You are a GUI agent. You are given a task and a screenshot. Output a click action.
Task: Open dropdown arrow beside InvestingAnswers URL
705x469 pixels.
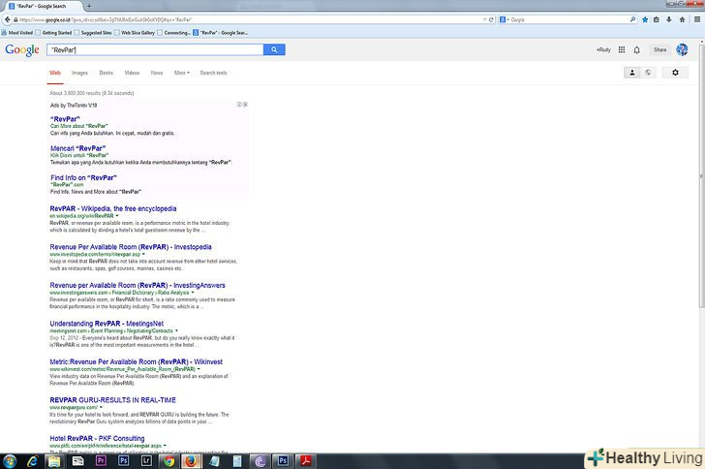coord(193,293)
